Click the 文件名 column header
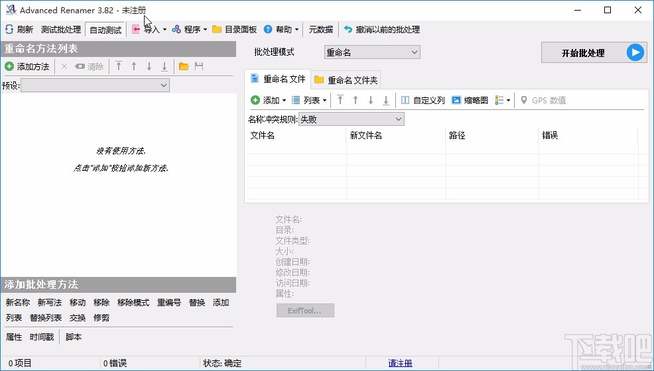This screenshot has width=654, height=371. click(x=296, y=136)
